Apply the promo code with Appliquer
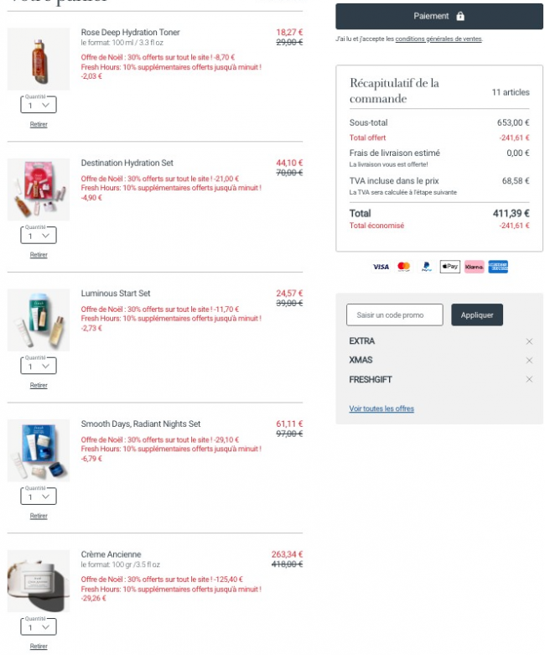 coord(477,315)
